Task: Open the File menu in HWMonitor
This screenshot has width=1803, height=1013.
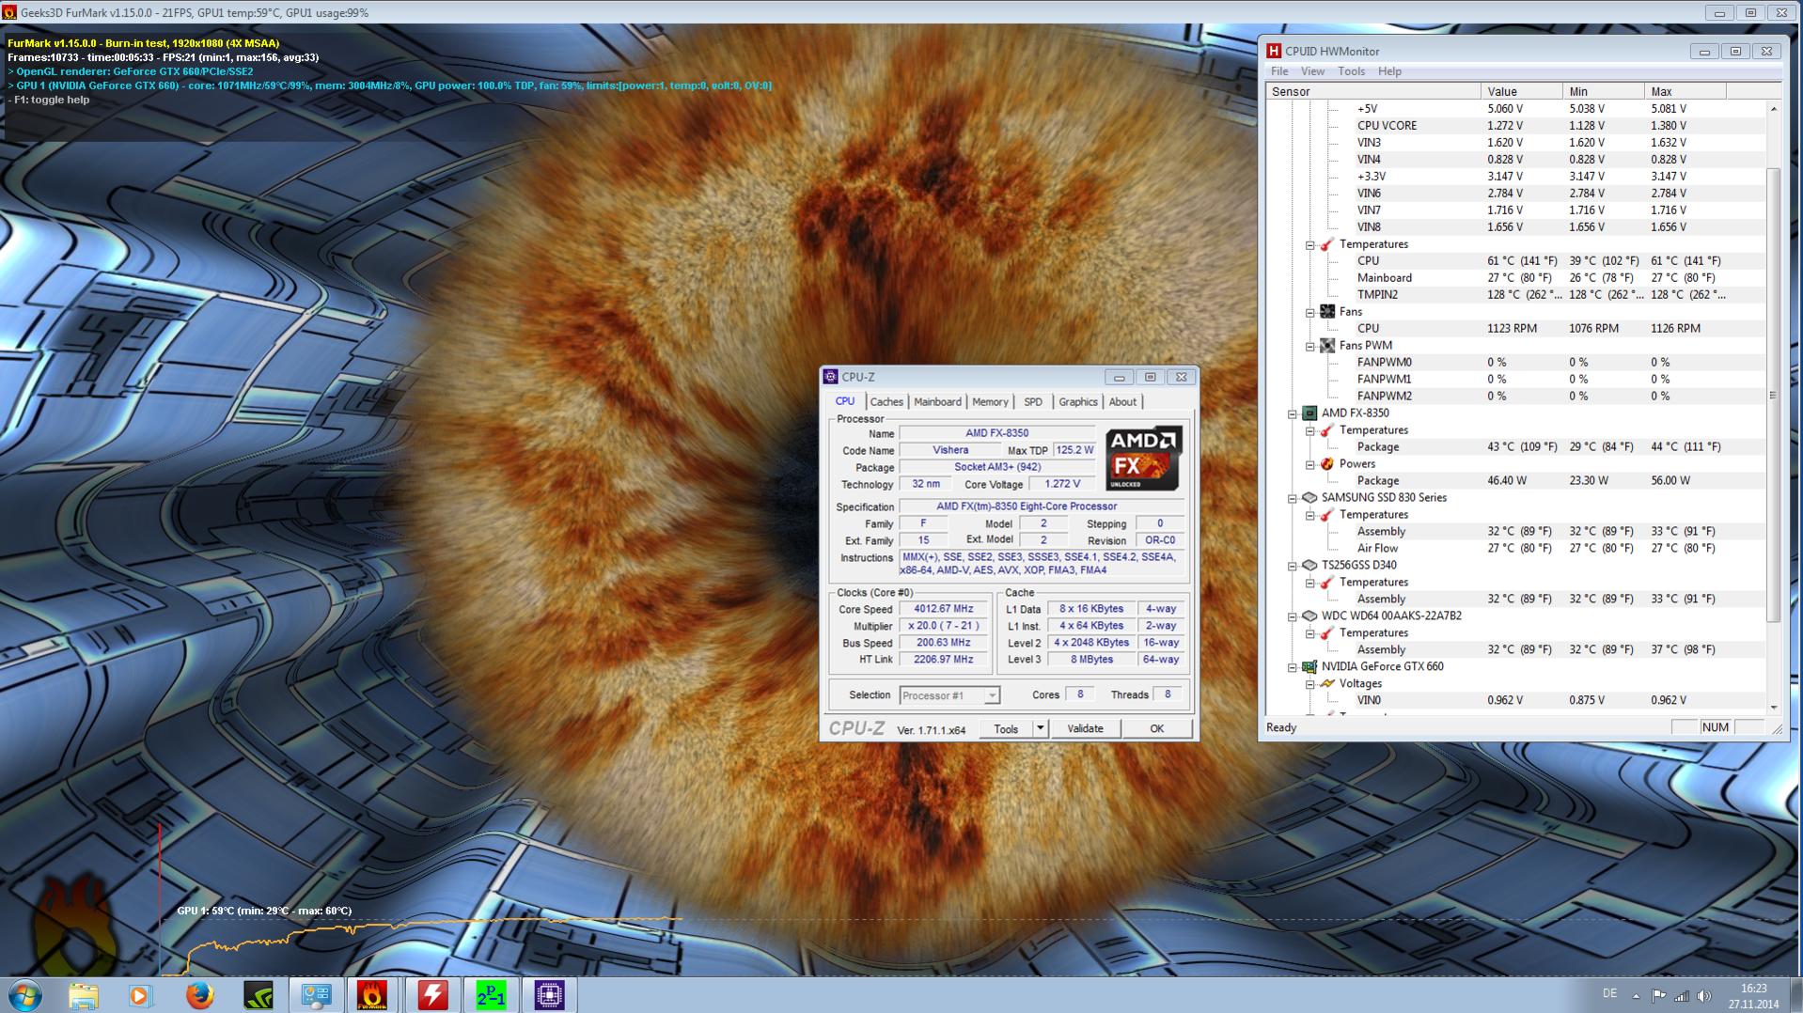Action: [1279, 71]
